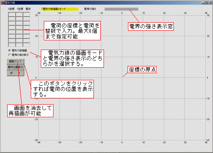Click the first-row 電荷 input box

pyautogui.click(x=27, y=14)
